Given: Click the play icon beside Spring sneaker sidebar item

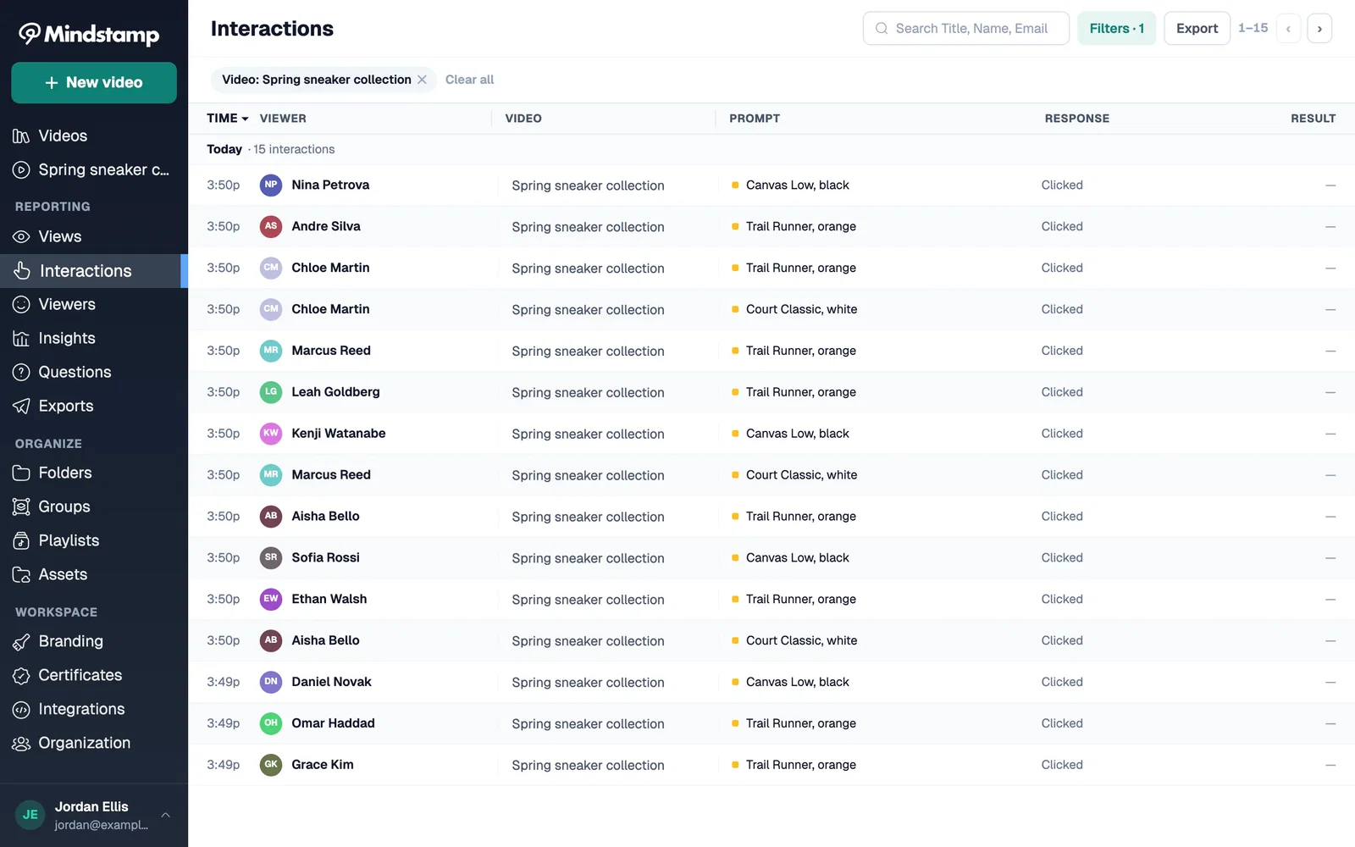Looking at the screenshot, I should 21,170.
